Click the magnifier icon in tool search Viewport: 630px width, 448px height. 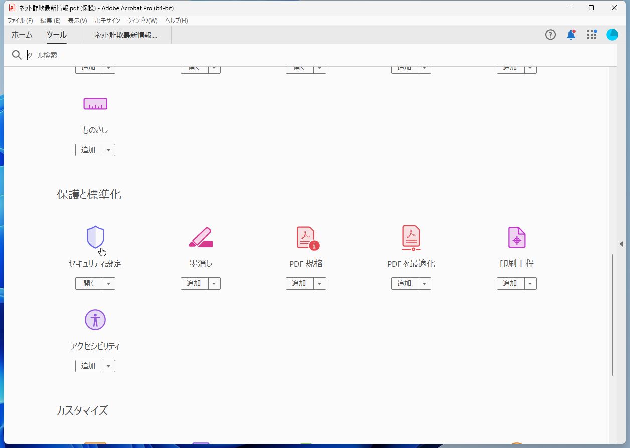pyautogui.click(x=17, y=55)
